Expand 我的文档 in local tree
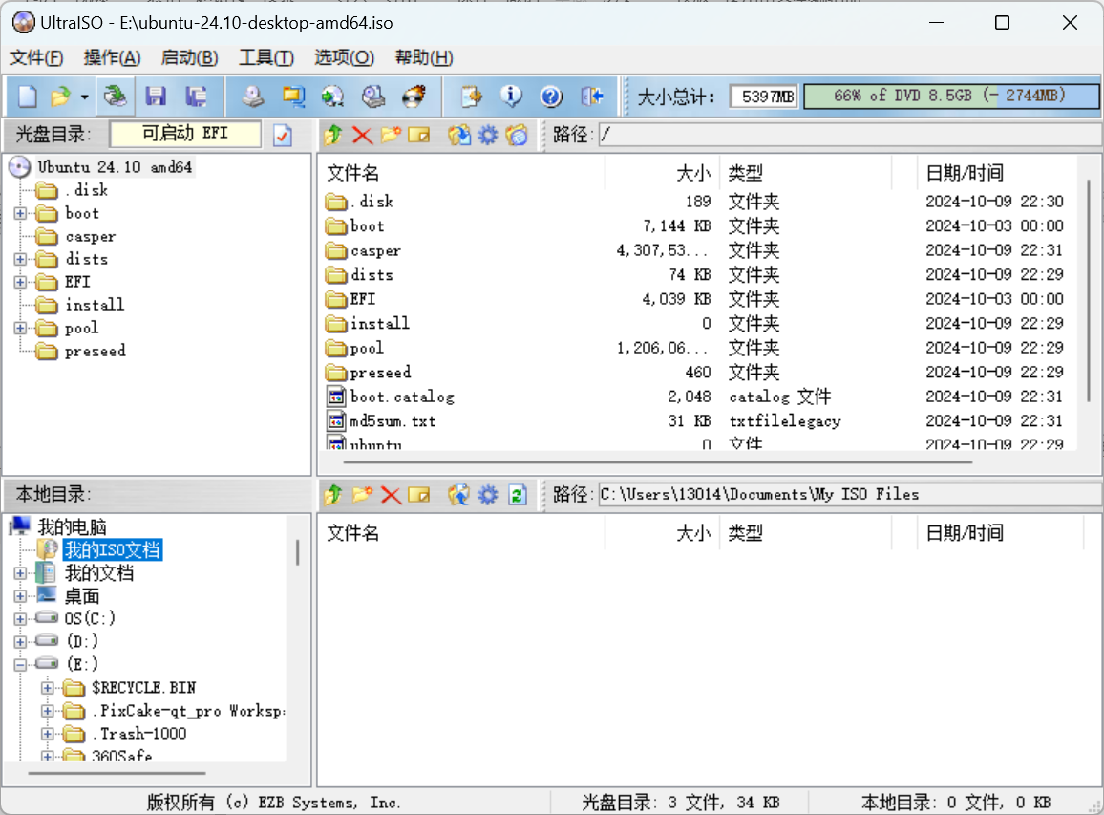This screenshot has width=1104, height=815. [20, 573]
